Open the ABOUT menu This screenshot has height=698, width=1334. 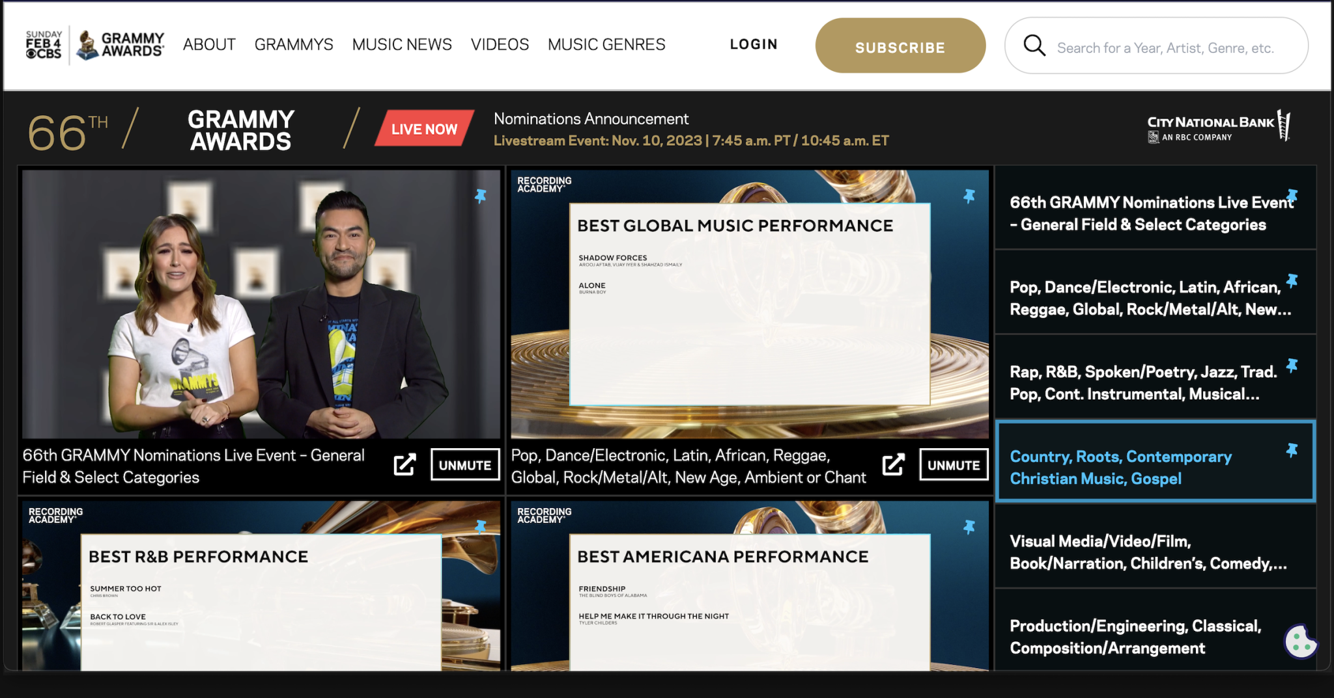click(209, 45)
